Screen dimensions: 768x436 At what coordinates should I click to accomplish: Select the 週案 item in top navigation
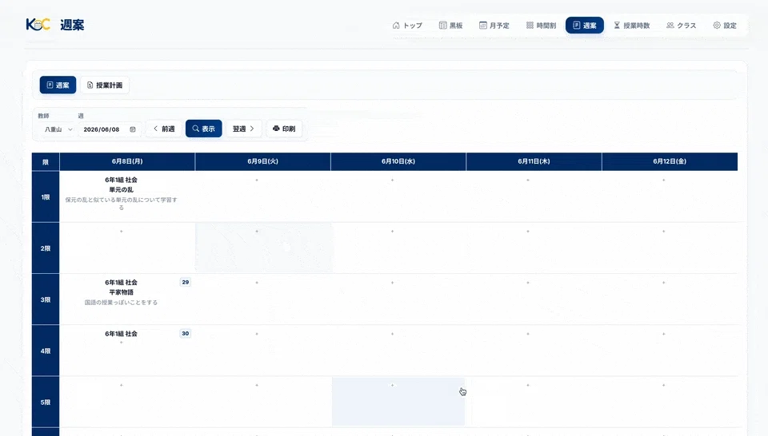click(x=585, y=26)
